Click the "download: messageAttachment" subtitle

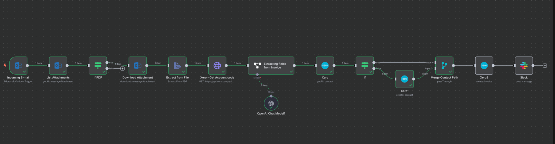point(138,82)
